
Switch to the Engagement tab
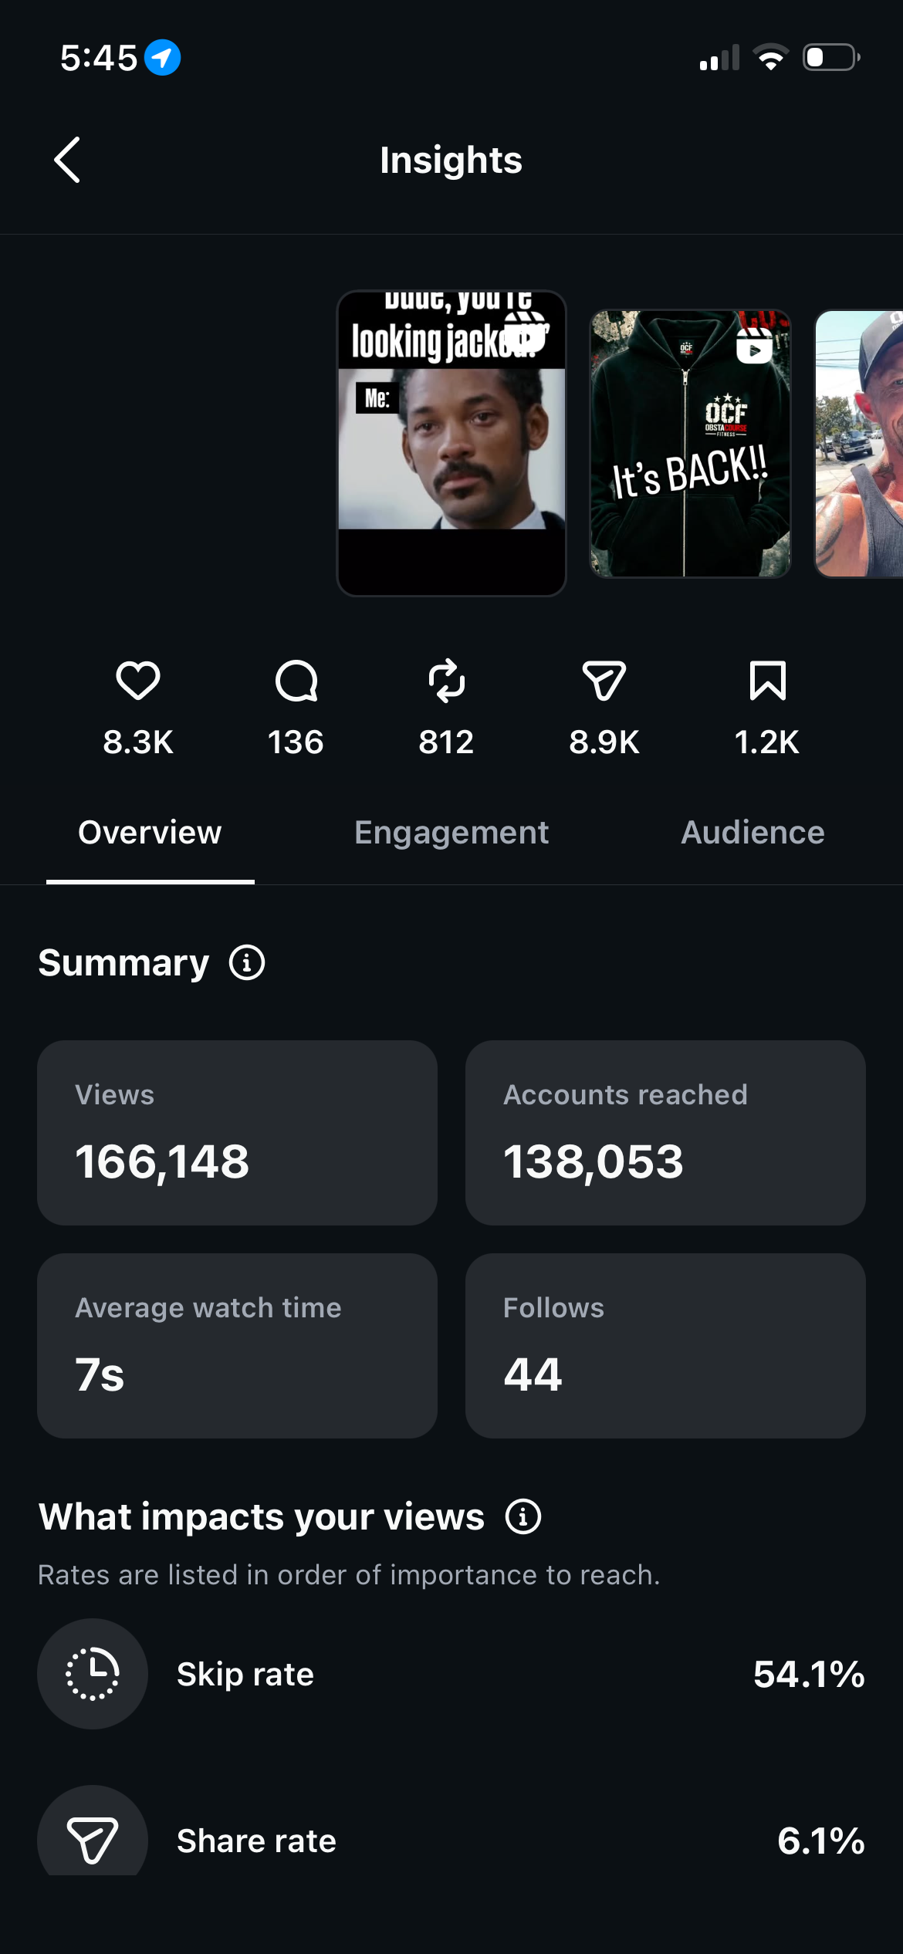pyautogui.click(x=451, y=833)
